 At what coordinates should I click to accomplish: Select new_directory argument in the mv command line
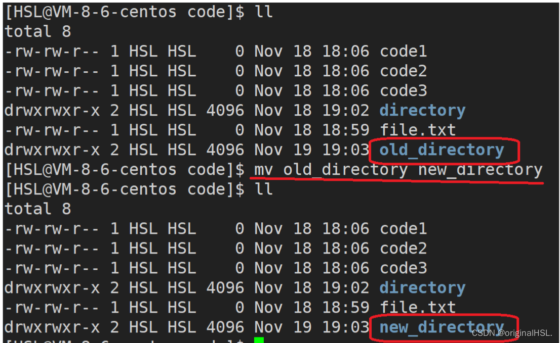click(481, 170)
